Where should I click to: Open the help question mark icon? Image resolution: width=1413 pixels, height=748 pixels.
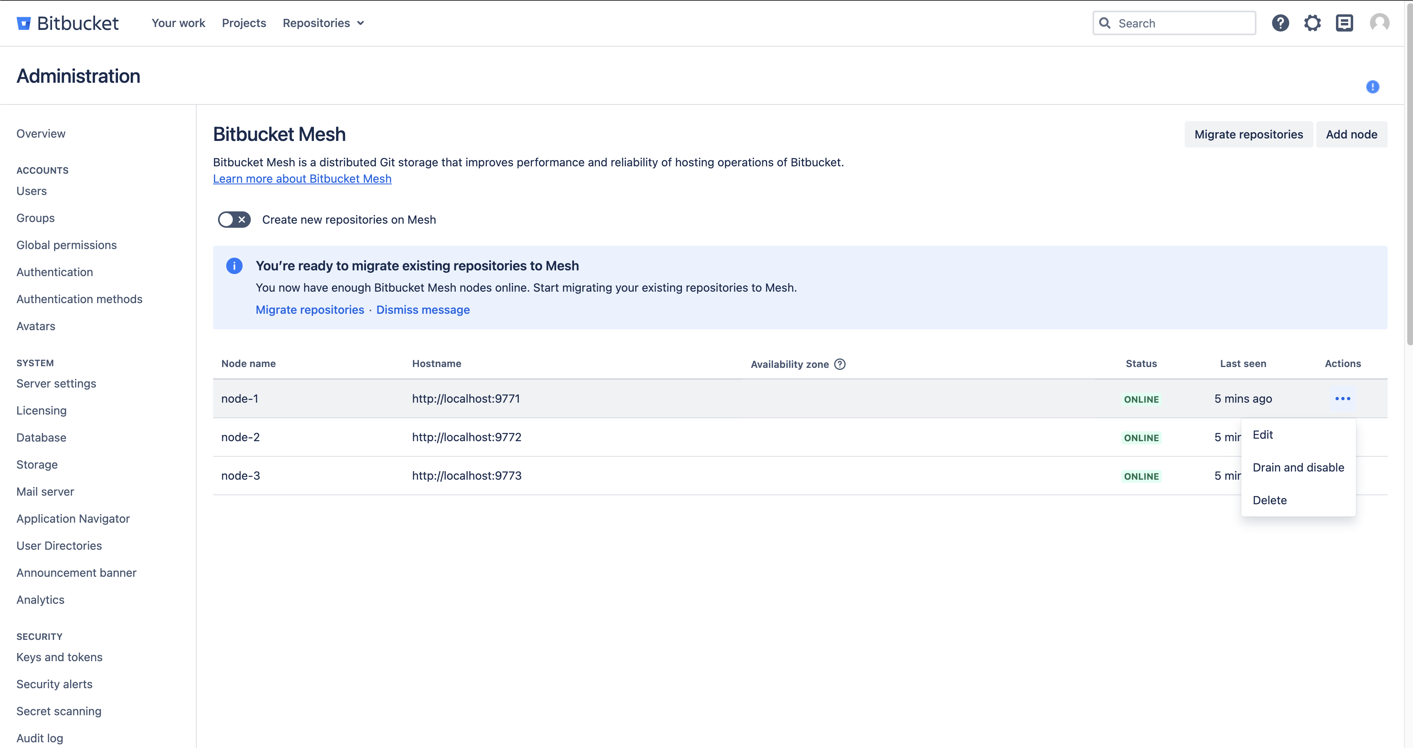pyautogui.click(x=1280, y=23)
